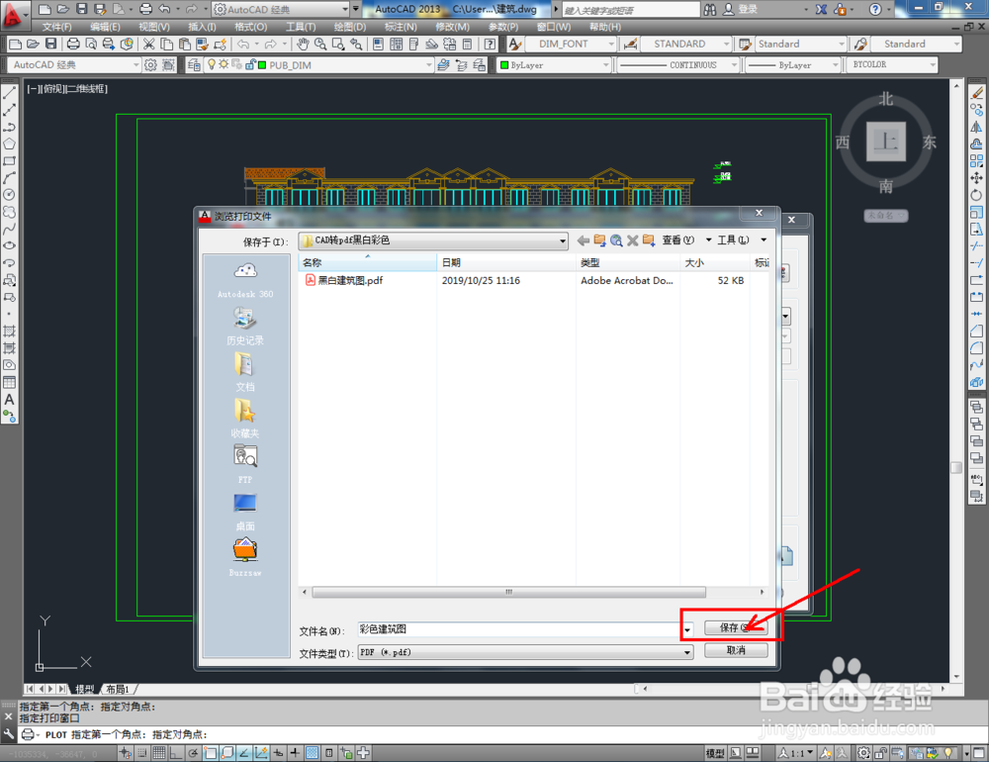This screenshot has width=989, height=762.
Task: Click the Plot printer icon in quick access toolbar
Action: pos(145,9)
